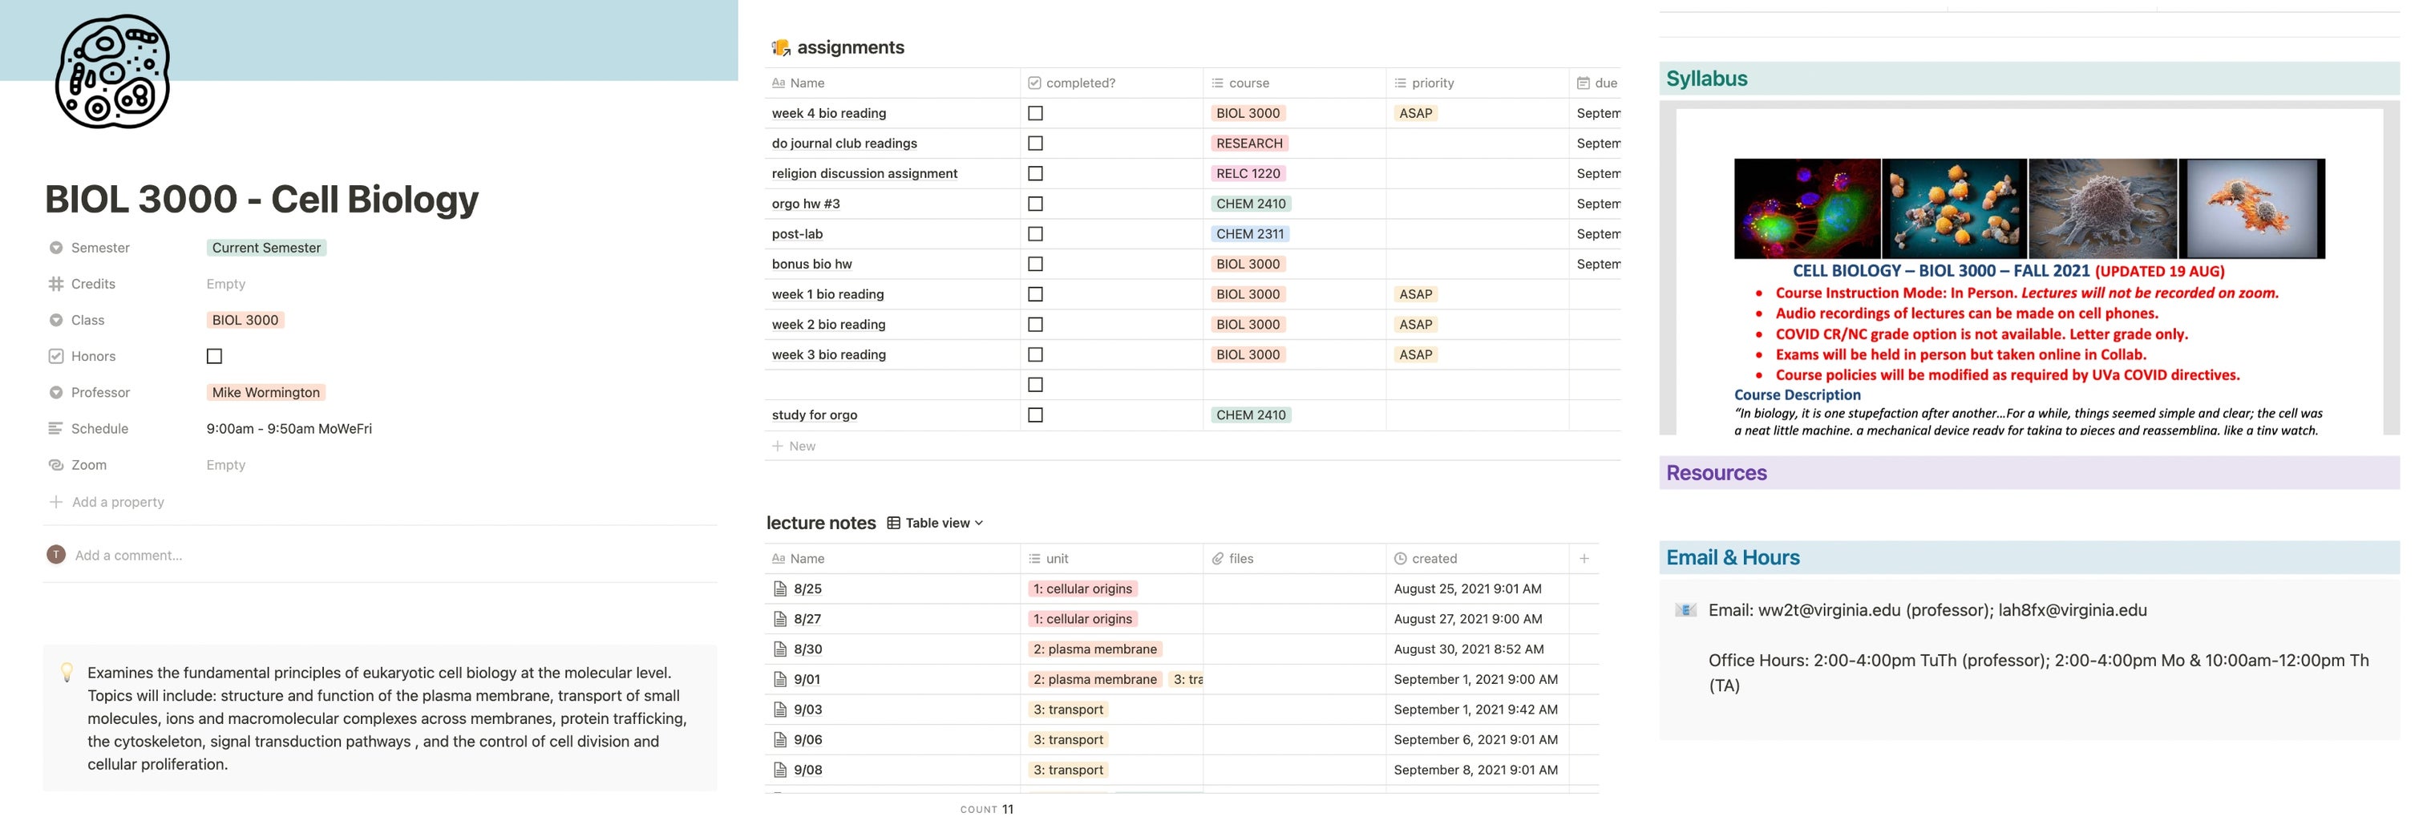The height and width of the screenshot is (821, 2419).
Task: Click the assignments database emoji icon
Action: (x=780, y=47)
